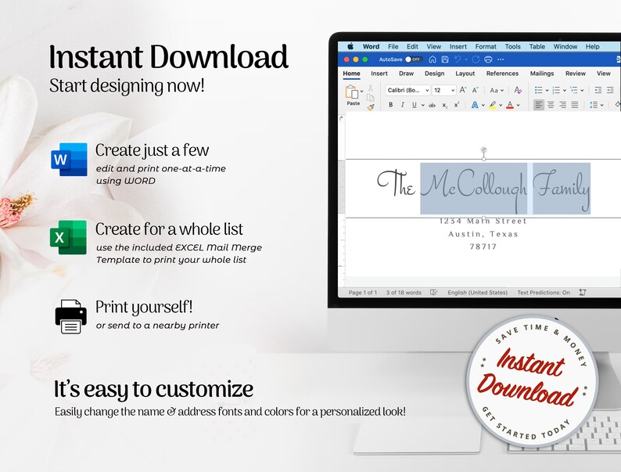Toggle the AutoSave switch

pyautogui.click(x=414, y=59)
